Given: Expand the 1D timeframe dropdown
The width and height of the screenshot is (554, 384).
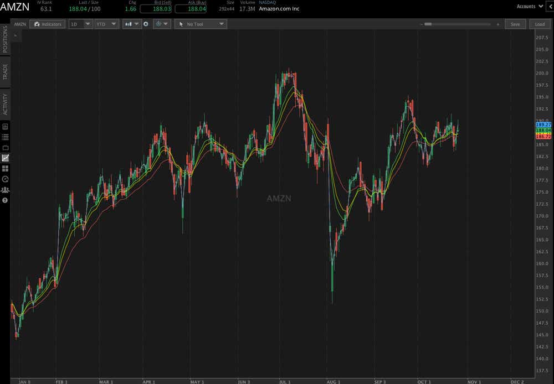Looking at the screenshot, I should [80, 24].
